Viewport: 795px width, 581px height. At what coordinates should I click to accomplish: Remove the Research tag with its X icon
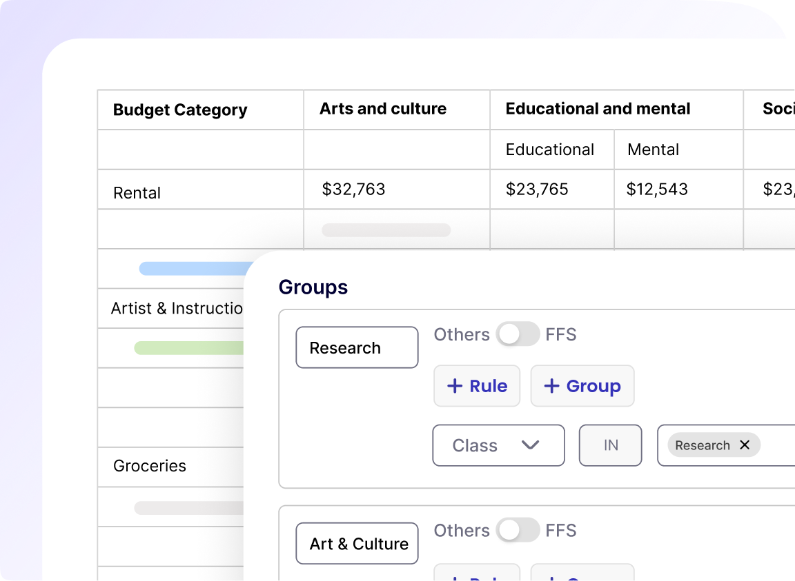click(745, 445)
